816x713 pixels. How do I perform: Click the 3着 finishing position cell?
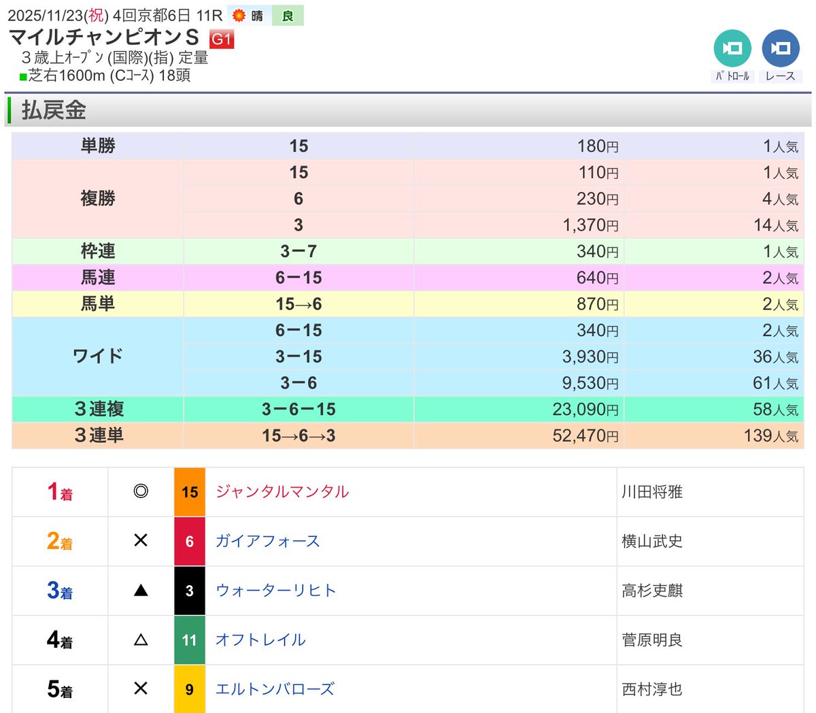point(60,591)
